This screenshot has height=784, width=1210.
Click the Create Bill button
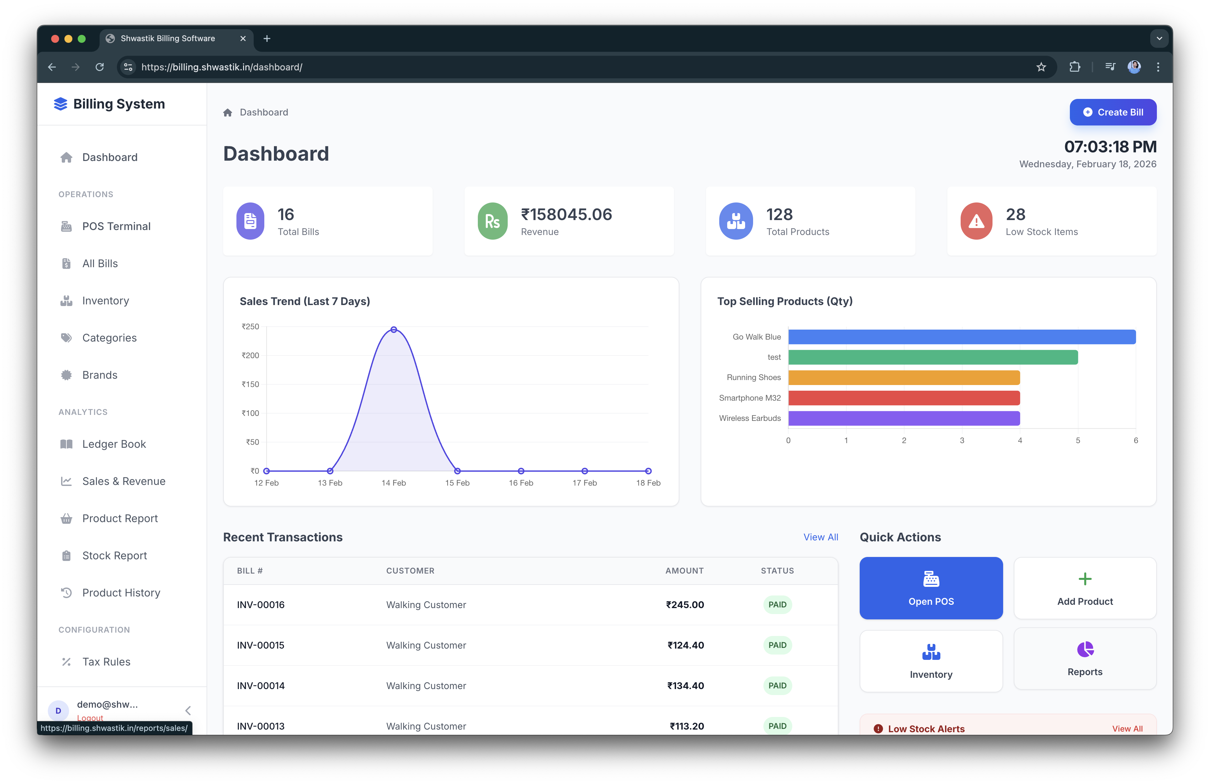[1113, 112]
